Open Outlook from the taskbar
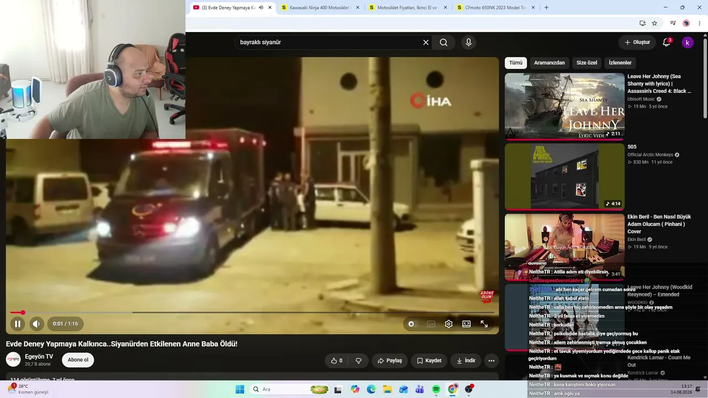Screen dimensions: 708x398 tap(404, 389)
